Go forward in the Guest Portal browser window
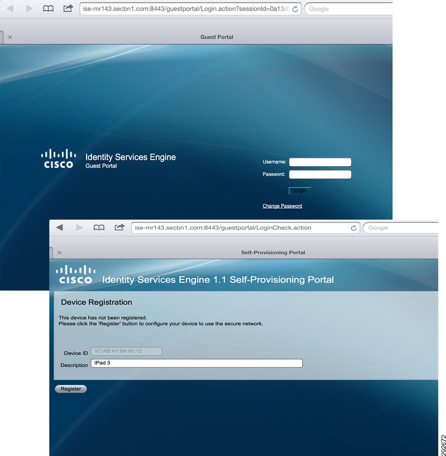Viewport: 446px width, 456px height. tap(30, 9)
